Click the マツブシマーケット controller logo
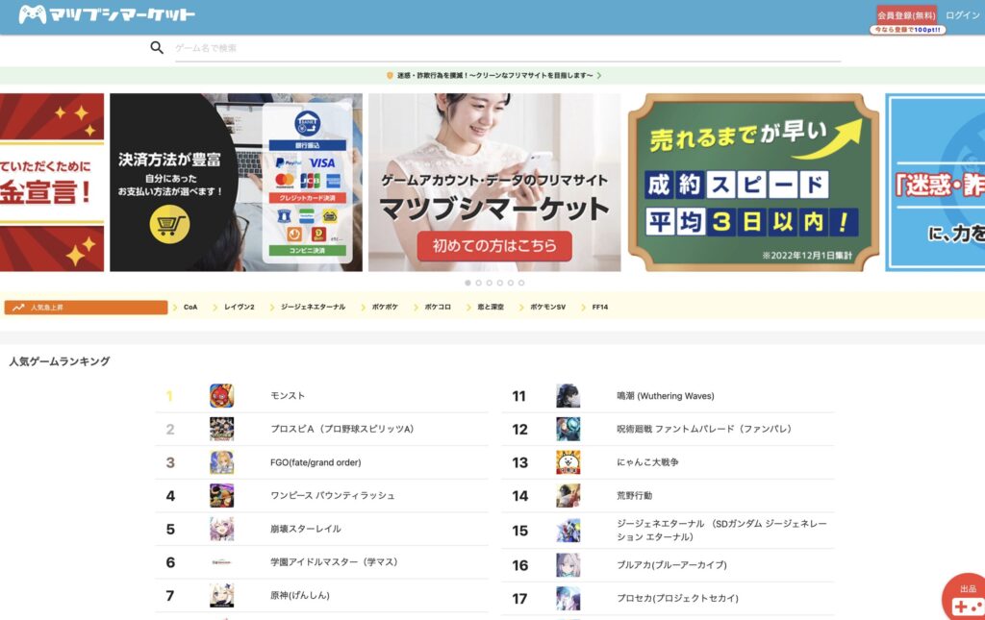 107,14
